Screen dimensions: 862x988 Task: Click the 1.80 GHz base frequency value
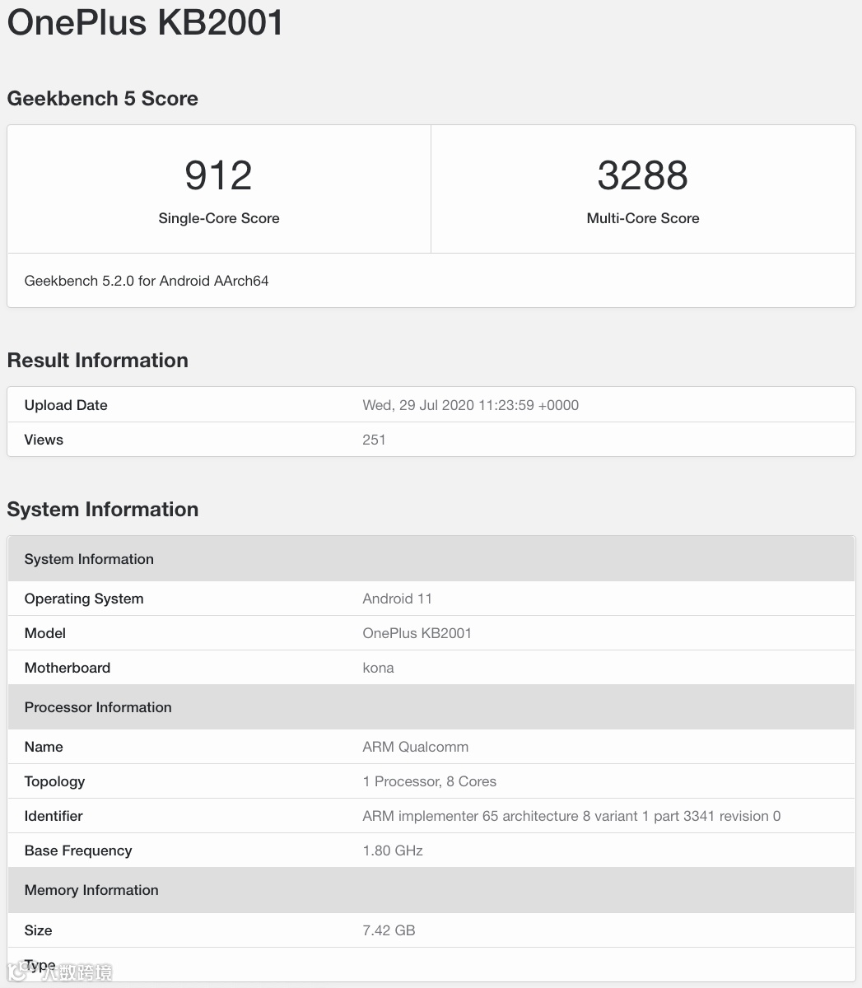coord(393,851)
